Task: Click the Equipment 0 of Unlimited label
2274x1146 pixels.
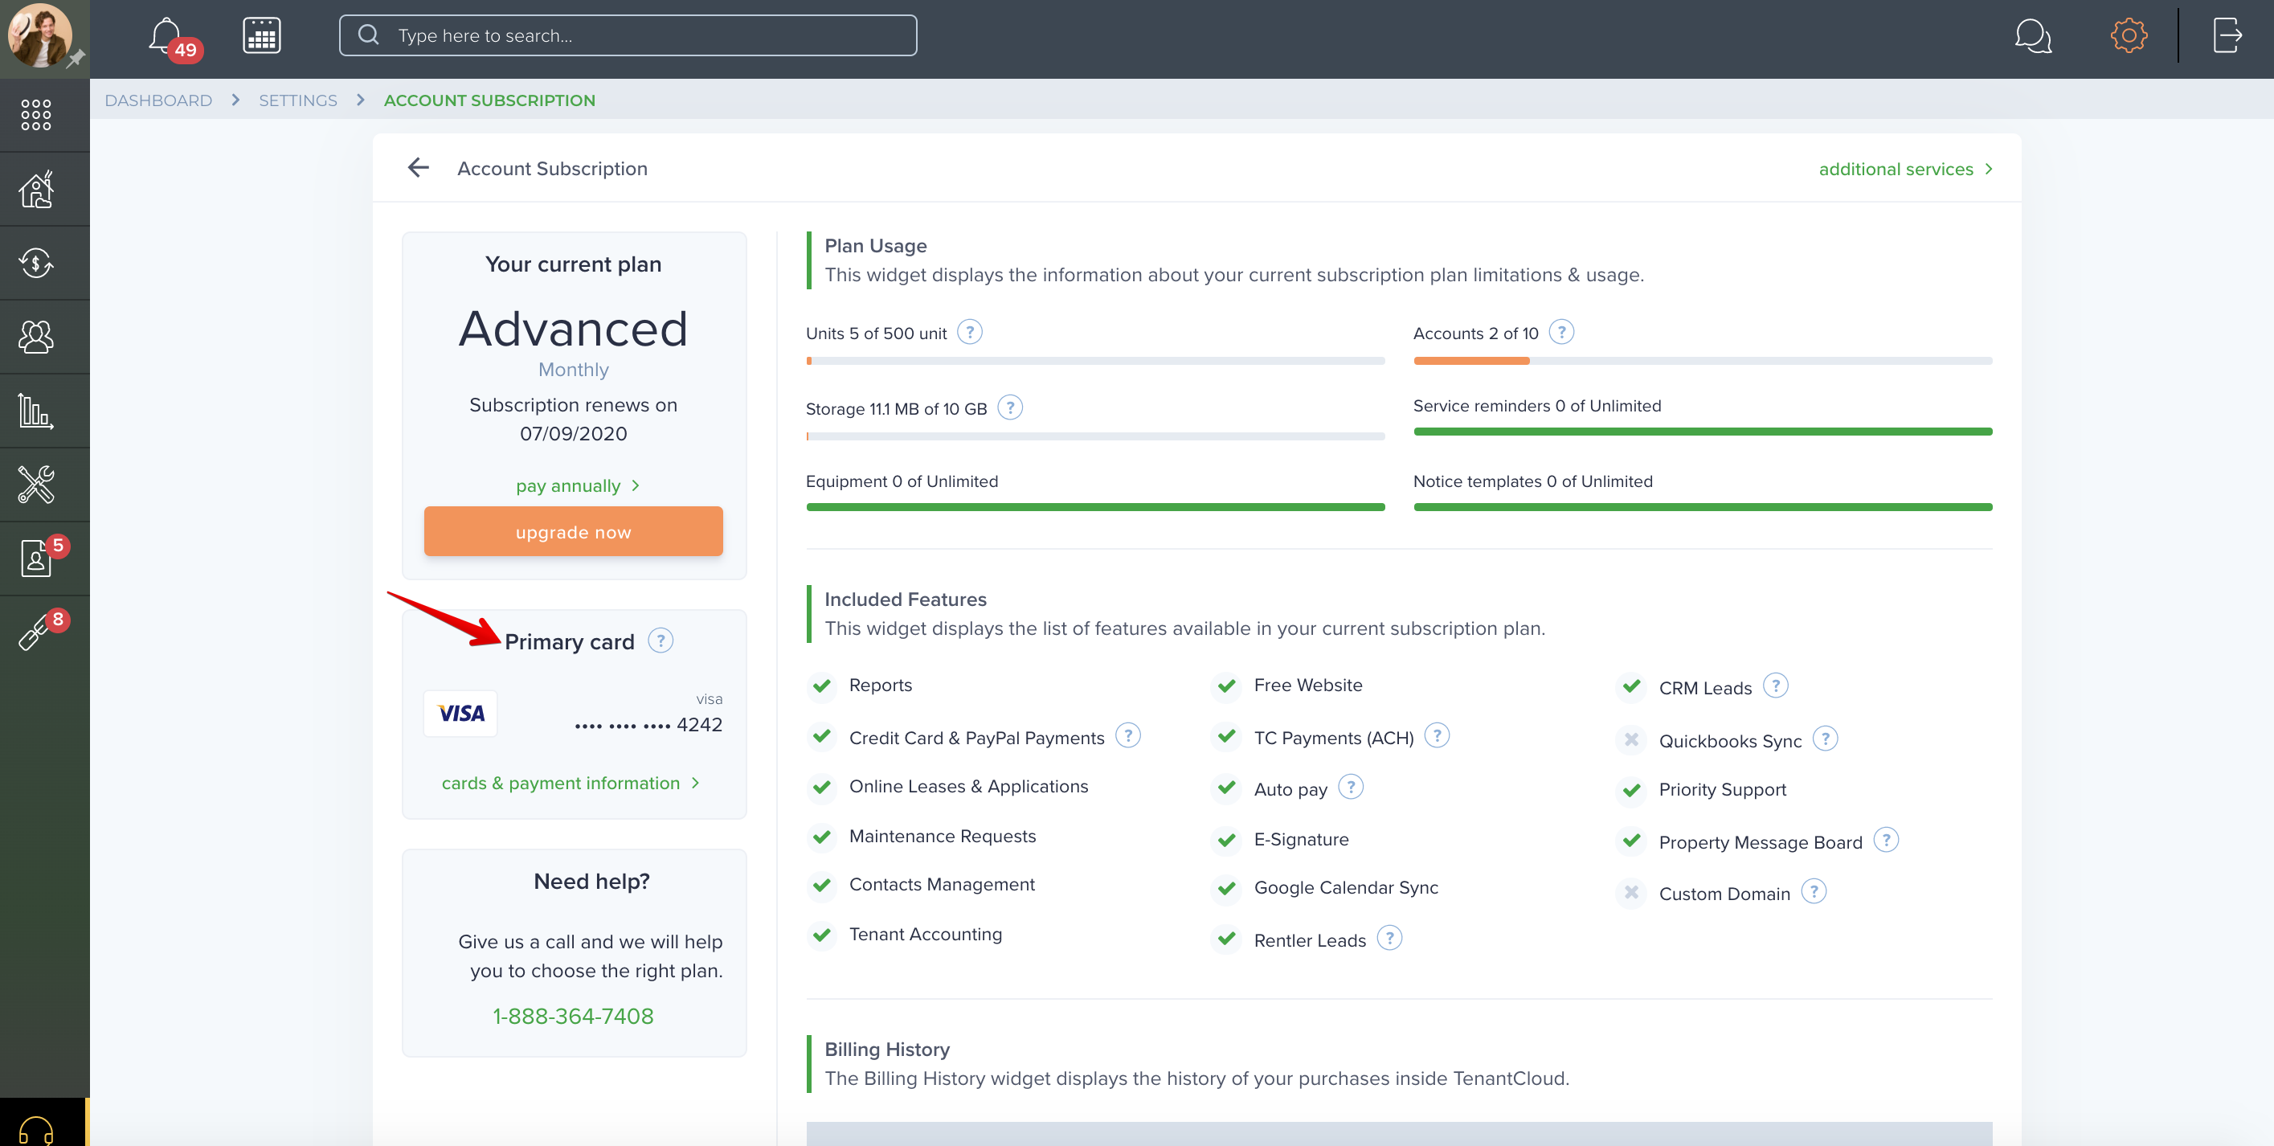Action: [902, 481]
